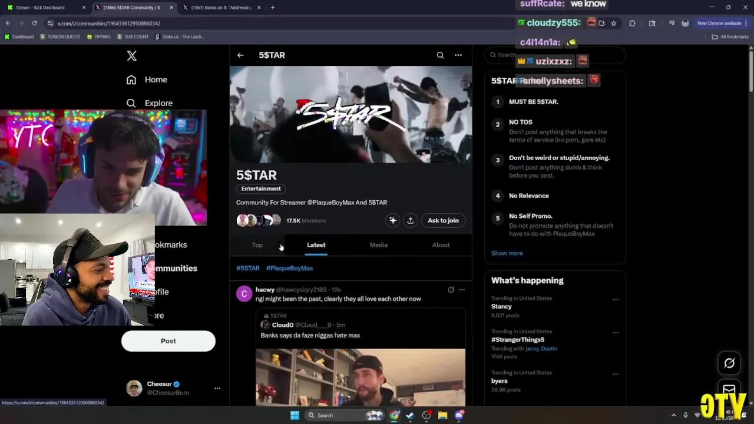The height and width of the screenshot is (424, 754).
Task: Open Chrome from the taskbar
Action: pyautogui.click(x=394, y=415)
